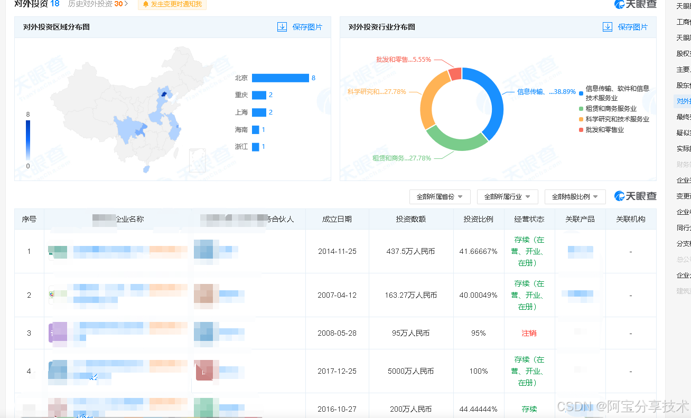691x418 pixels.
Task: Click the 关联产品 column header
Action: pyautogui.click(x=580, y=219)
